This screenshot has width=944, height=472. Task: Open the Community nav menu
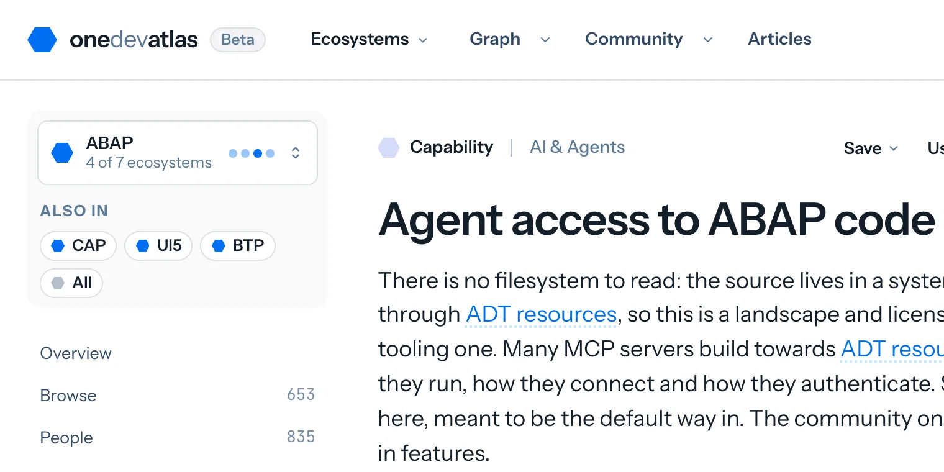[649, 39]
